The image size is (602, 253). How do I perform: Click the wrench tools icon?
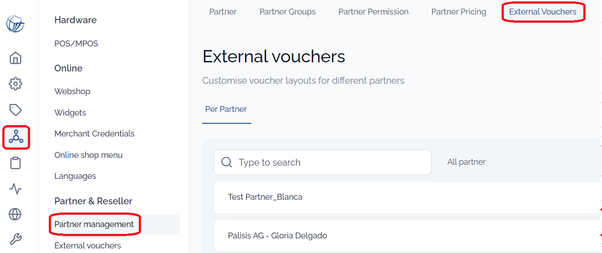pos(16,239)
